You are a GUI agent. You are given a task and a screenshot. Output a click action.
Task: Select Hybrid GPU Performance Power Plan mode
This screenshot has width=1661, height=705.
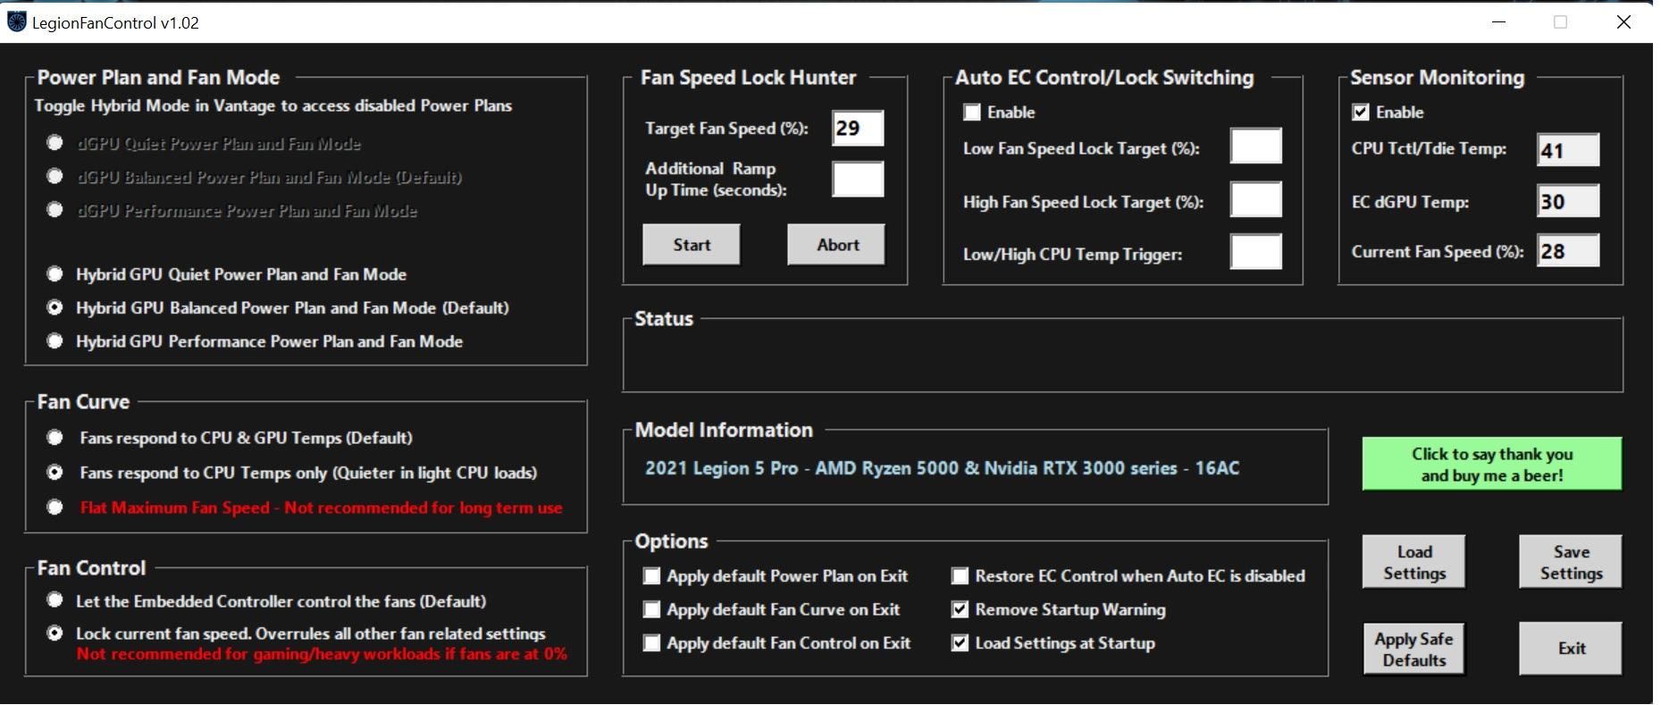point(55,341)
